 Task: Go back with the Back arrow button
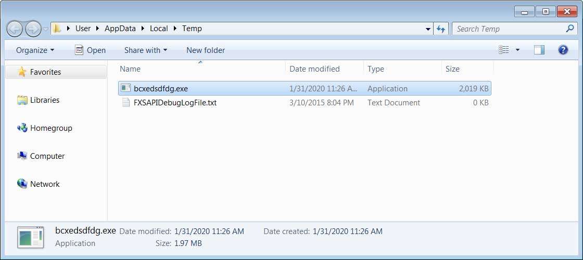click(x=15, y=29)
